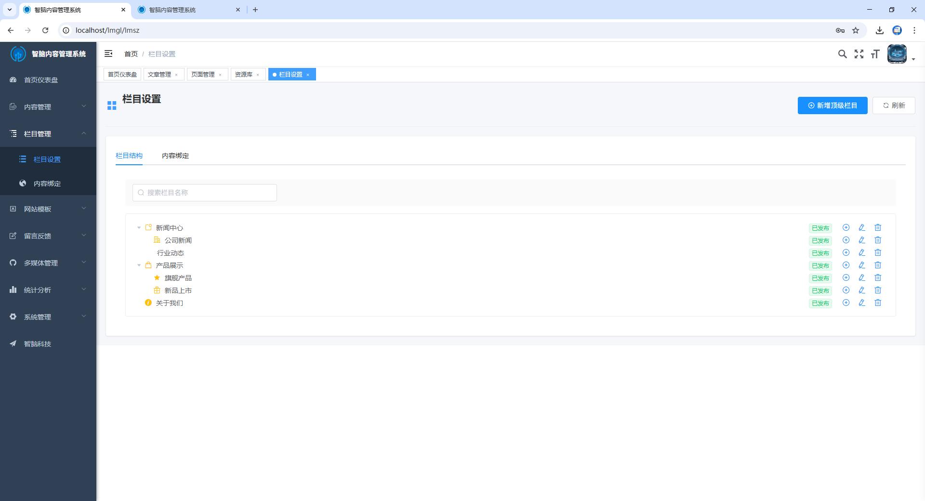This screenshot has height=501, width=925.
Task: Click the 新增顶级栏目 button
Action: [x=832, y=105]
